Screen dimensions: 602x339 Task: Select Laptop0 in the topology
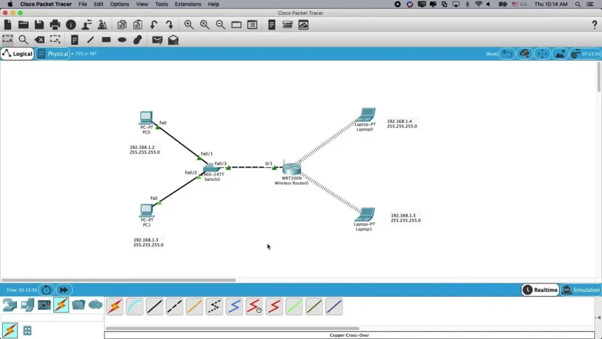pos(366,114)
